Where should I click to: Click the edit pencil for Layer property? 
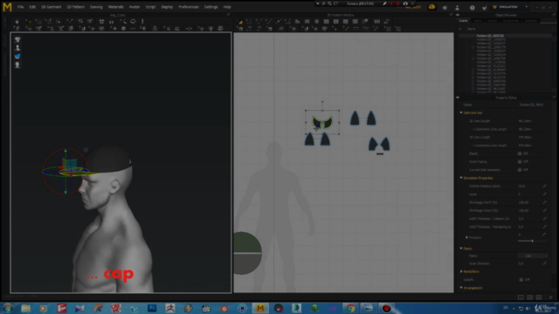[x=544, y=194]
